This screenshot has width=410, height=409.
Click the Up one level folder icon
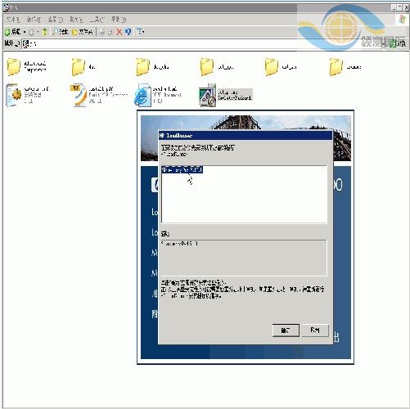(45, 32)
